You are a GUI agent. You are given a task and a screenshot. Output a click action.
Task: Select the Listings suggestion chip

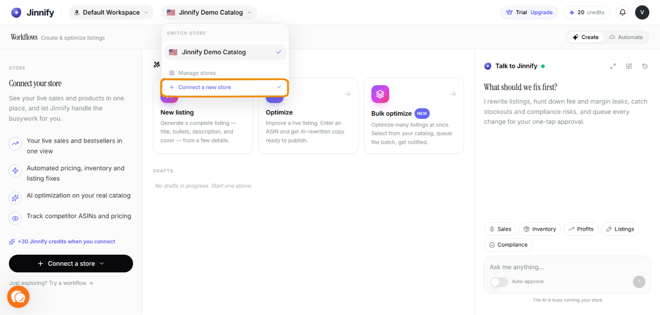620,229
